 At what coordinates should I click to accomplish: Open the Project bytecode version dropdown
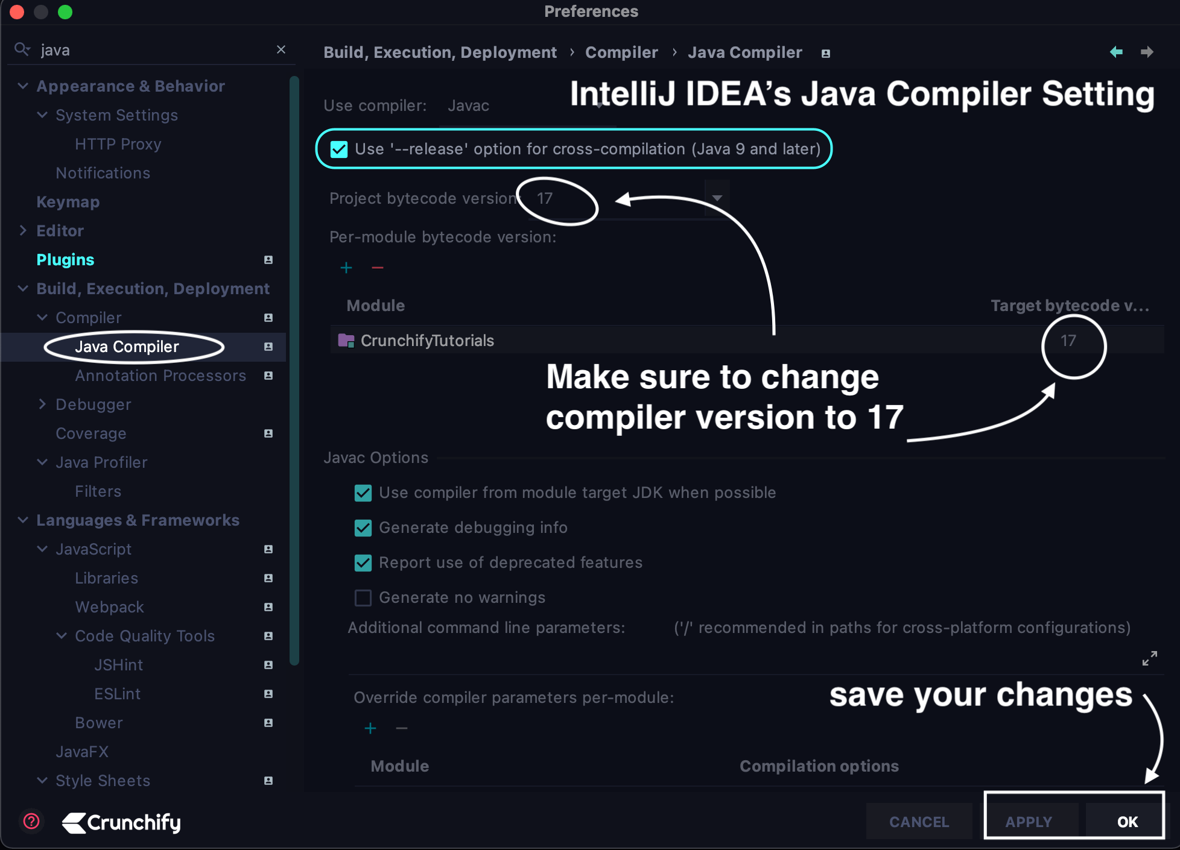[x=717, y=198]
